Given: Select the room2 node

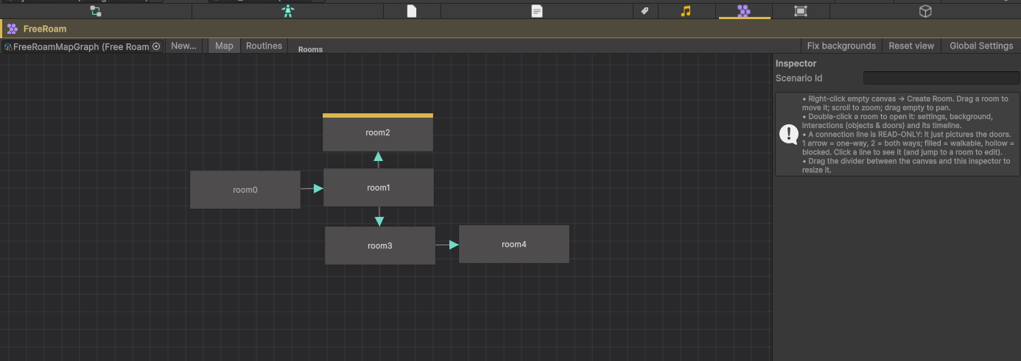Looking at the screenshot, I should 378,132.
